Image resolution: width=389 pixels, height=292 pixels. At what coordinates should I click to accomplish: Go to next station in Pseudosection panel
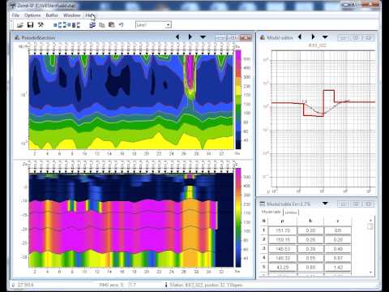click(x=190, y=36)
